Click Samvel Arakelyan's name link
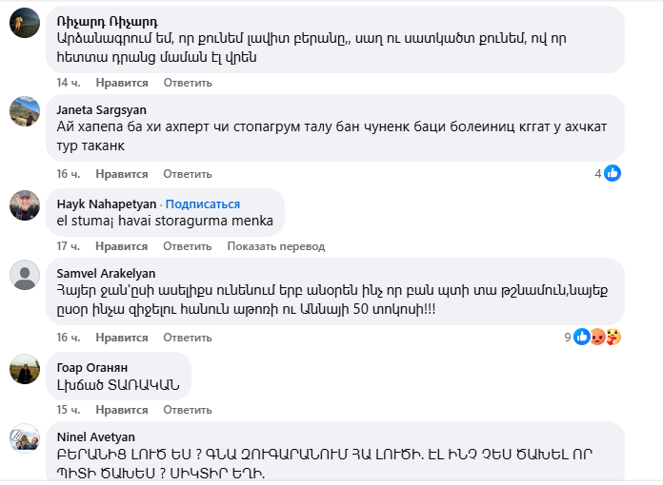The image size is (663, 485). click(106, 274)
